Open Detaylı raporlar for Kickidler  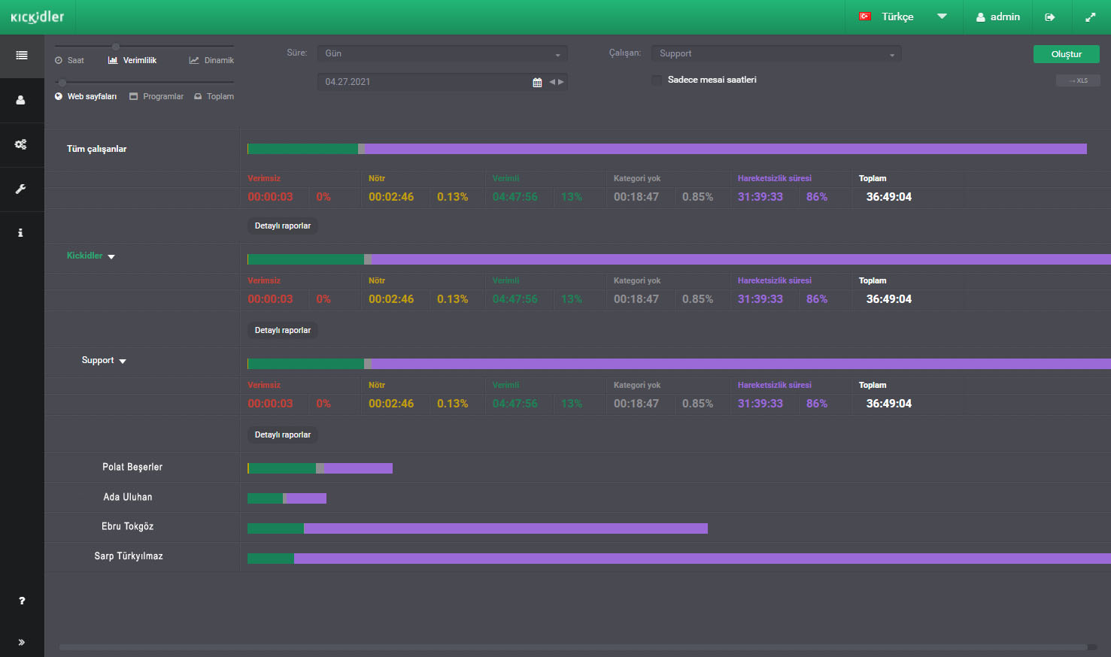(283, 330)
